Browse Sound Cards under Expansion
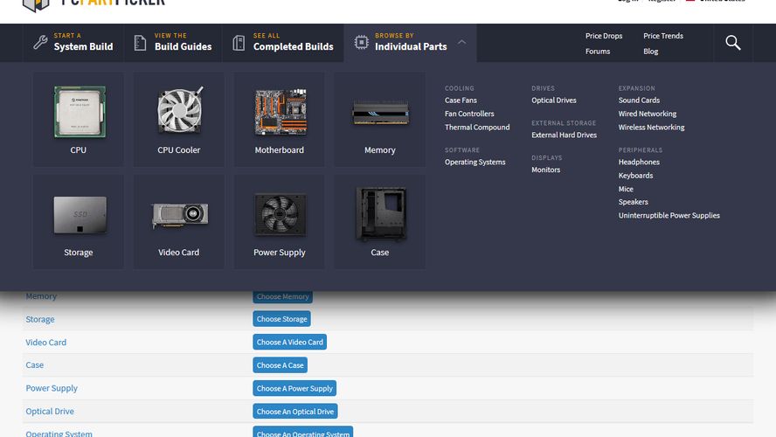This screenshot has height=437, width=776. click(x=639, y=100)
